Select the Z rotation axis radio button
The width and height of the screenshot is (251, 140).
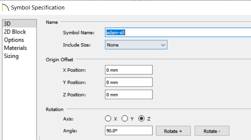[142, 118]
